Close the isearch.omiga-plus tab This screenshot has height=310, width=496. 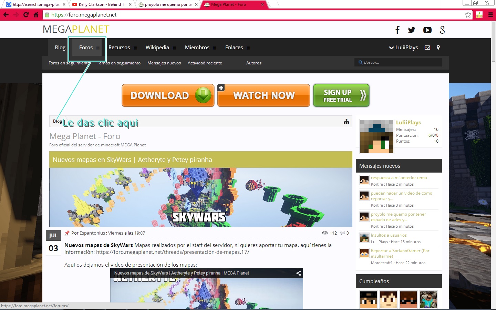pyautogui.click(x=64, y=4)
